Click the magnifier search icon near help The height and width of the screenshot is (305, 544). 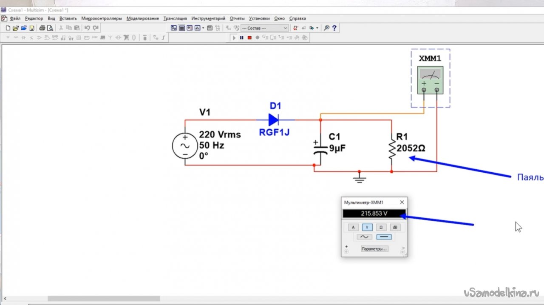click(x=326, y=28)
